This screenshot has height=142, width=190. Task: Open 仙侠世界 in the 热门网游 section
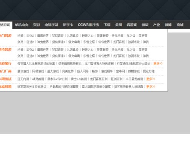[x=104, y=42]
